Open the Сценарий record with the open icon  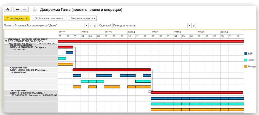tap(194, 26)
